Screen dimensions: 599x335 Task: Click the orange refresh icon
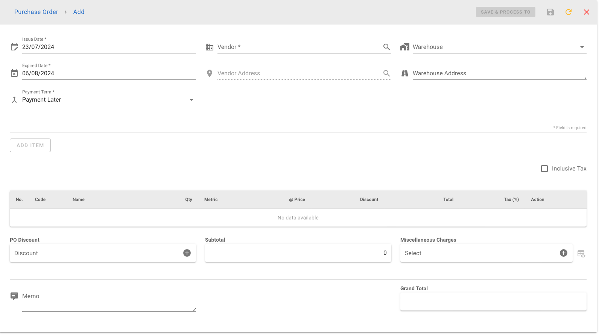click(x=568, y=12)
